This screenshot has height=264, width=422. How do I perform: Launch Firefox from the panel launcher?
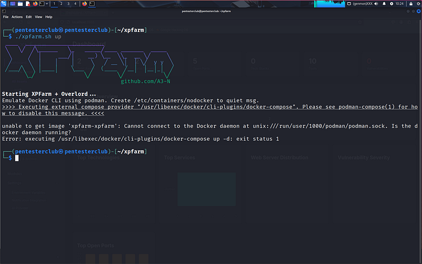(x=35, y=4)
